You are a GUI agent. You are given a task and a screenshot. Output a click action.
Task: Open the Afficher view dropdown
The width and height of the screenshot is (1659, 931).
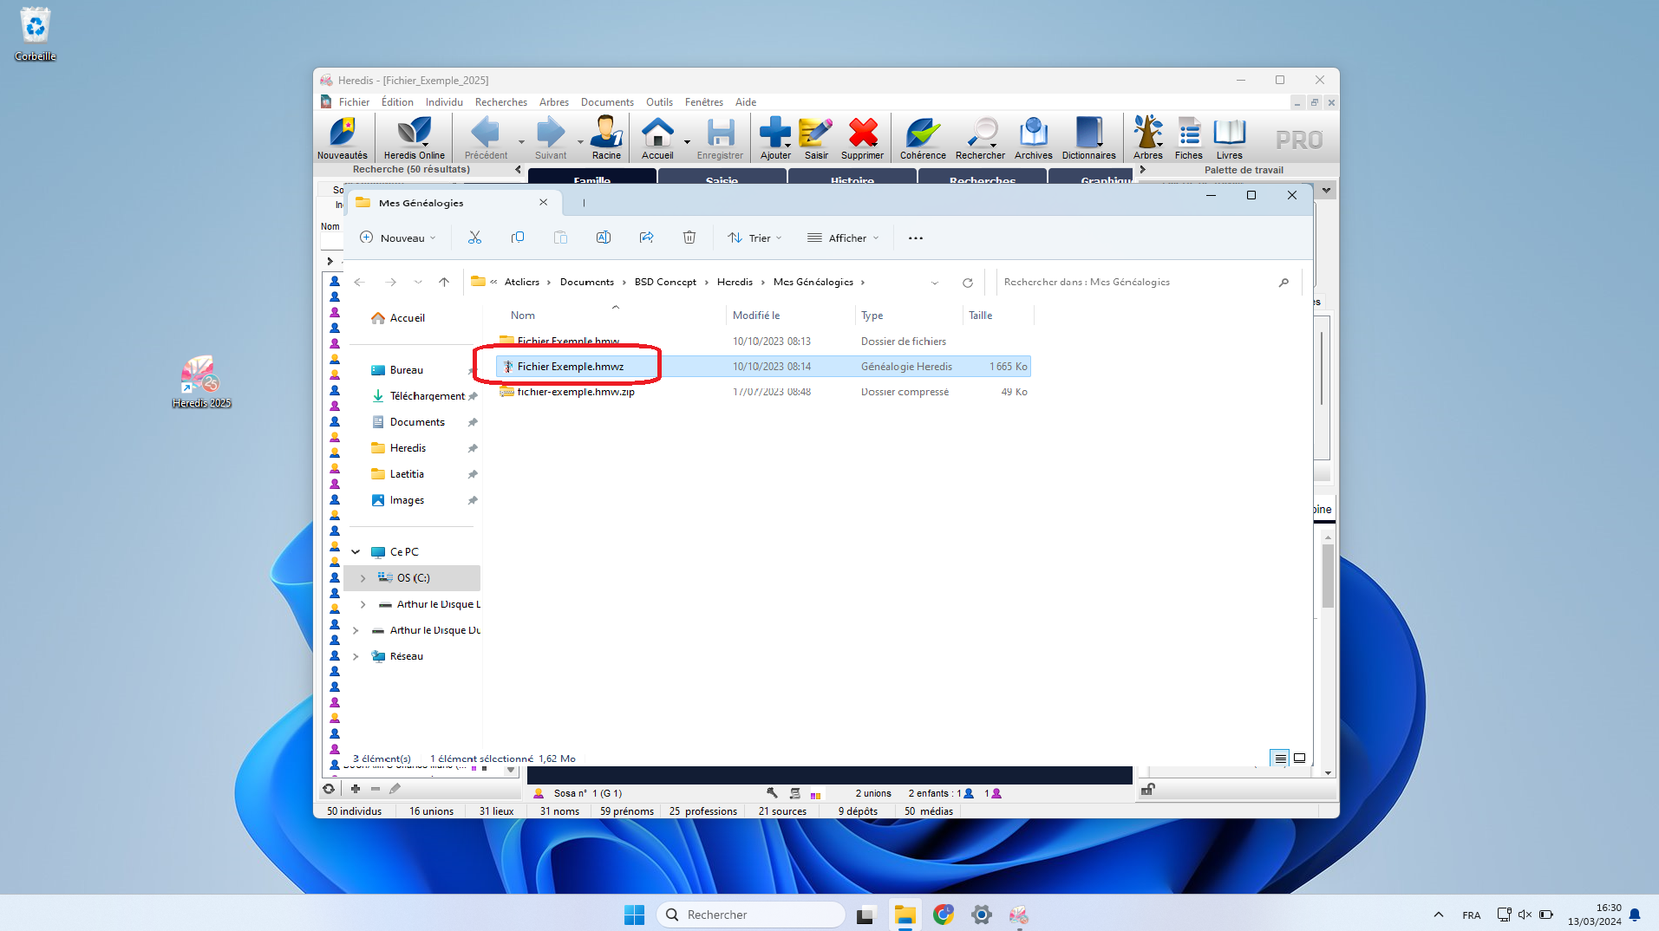(843, 238)
